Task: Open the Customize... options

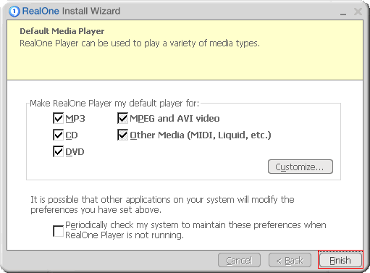Action: coord(300,167)
